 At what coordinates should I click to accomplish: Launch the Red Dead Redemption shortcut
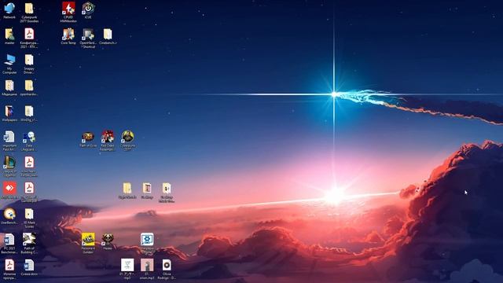click(108, 141)
